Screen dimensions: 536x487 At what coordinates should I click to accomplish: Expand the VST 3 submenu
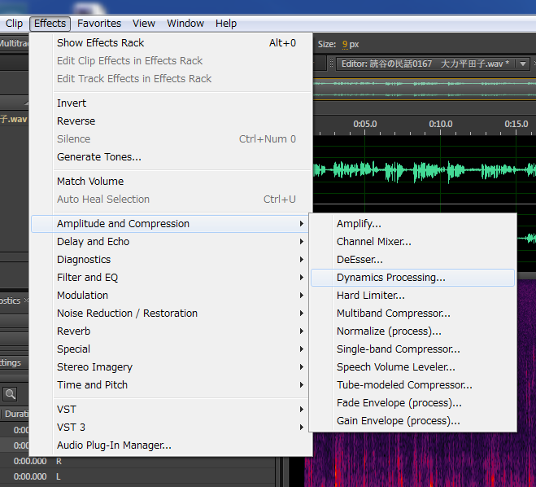[170, 427]
